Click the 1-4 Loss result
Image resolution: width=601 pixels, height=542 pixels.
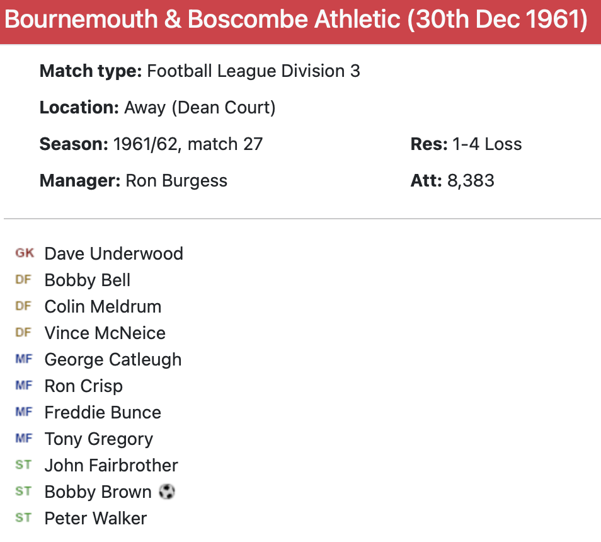point(487,144)
